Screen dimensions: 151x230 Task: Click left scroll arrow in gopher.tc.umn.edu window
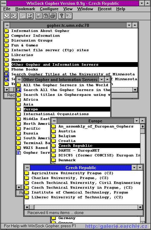7,90
